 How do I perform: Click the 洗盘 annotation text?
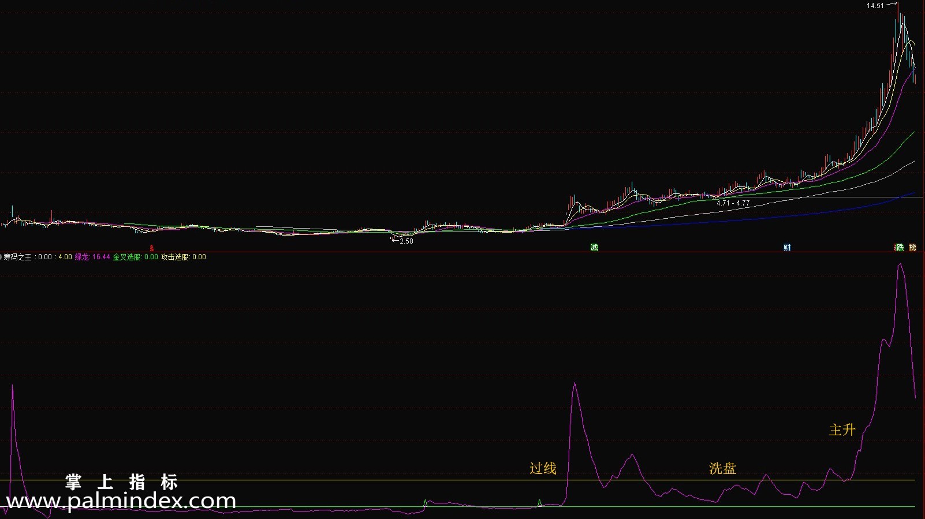pos(722,468)
